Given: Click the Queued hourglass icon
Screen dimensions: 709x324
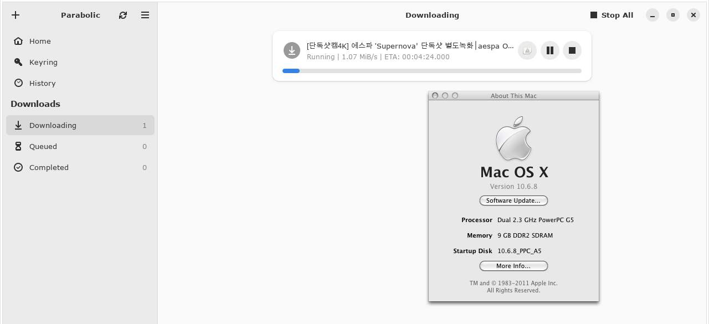Looking at the screenshot, I should click(x=18, y=146).
